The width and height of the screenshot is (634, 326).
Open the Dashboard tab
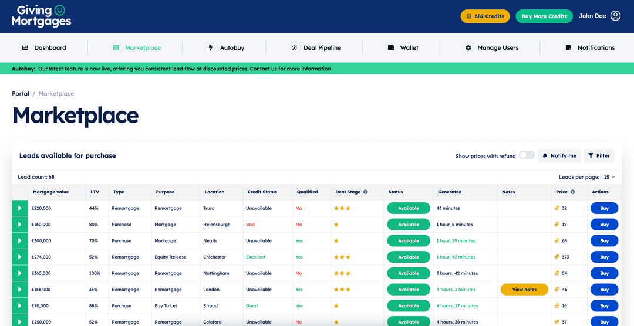click(x=43, y=47)
